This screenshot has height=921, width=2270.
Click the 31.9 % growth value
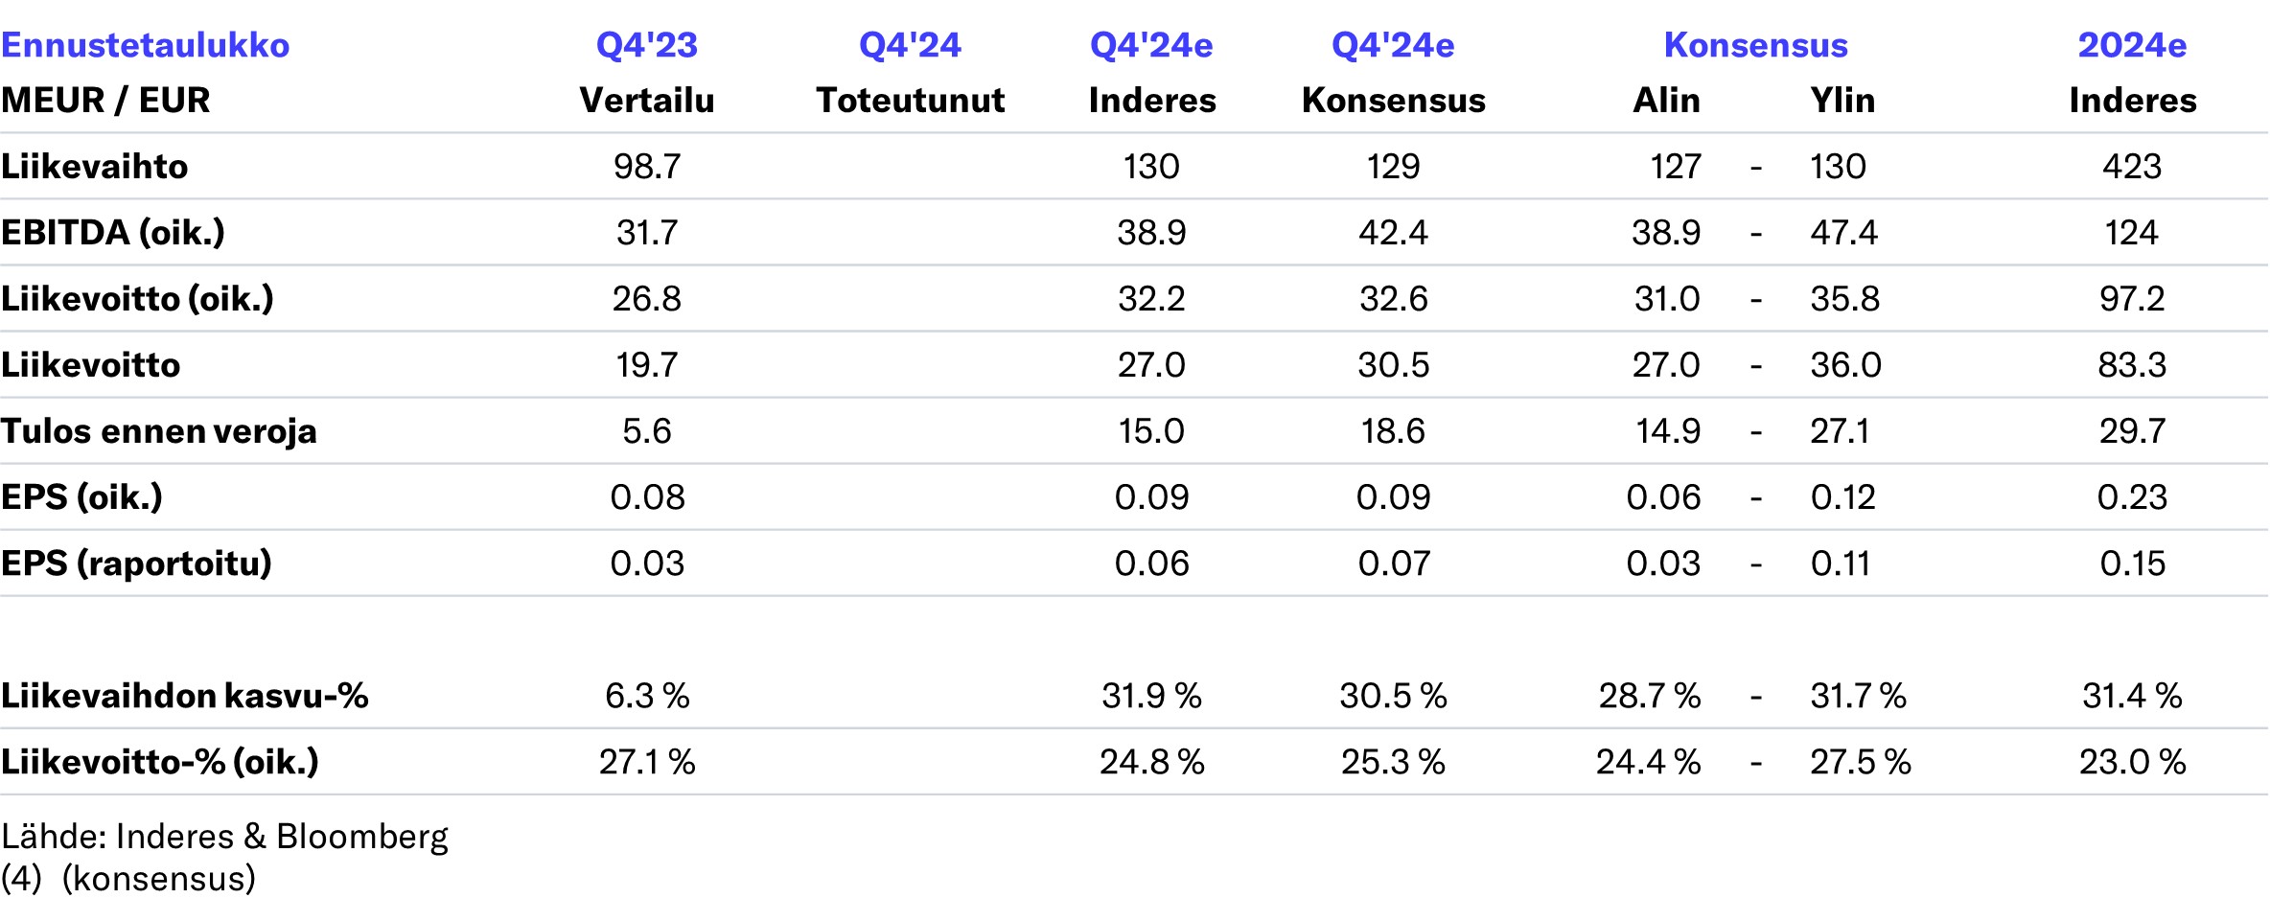pos(1151,695)
